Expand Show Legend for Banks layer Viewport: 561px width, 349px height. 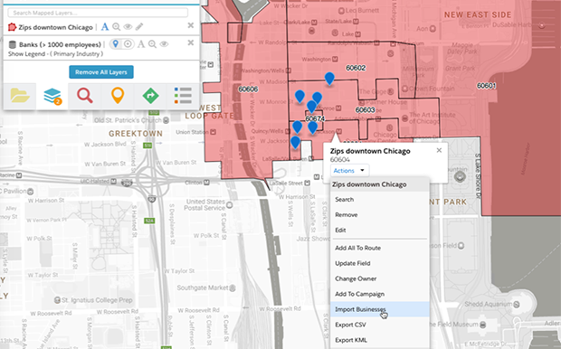pos(55,54)
